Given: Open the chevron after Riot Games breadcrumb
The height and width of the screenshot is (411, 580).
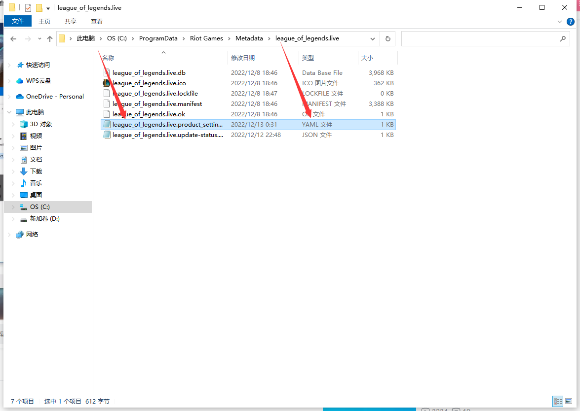Looking at the screenshot, I should click(x=230, y=38).
